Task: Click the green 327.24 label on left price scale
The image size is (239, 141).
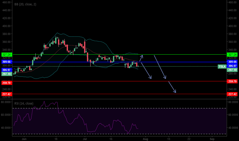Action: tap(7, 55)
